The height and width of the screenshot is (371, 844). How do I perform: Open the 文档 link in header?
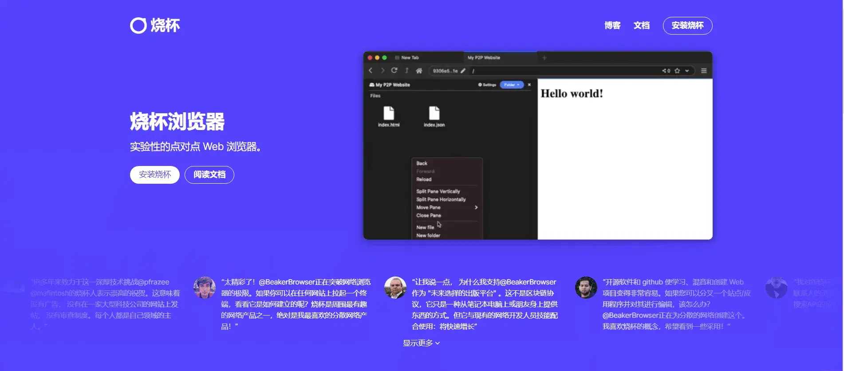[x=642, y=25]
